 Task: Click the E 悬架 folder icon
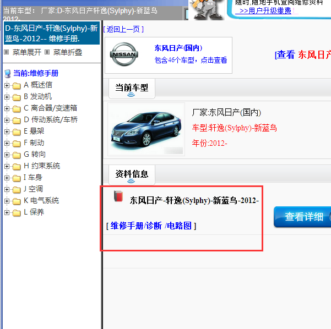click(17, 132)
